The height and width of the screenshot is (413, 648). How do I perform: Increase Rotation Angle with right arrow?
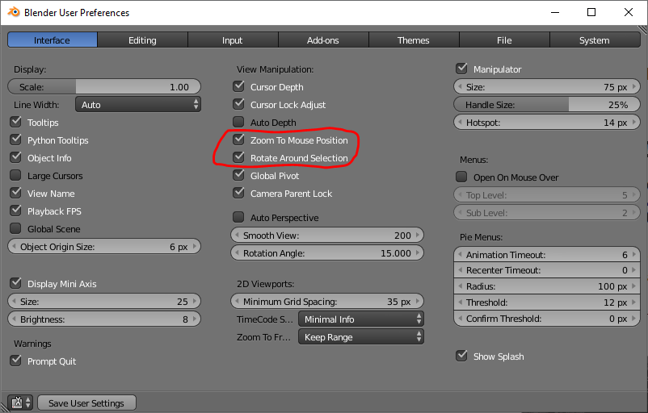pyautogui.click(x=418, y=253)
